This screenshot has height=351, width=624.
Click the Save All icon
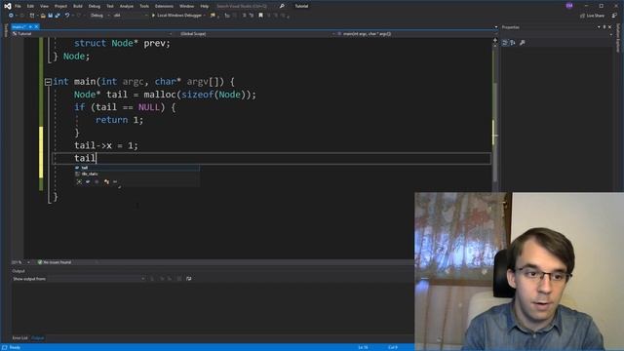58,16
